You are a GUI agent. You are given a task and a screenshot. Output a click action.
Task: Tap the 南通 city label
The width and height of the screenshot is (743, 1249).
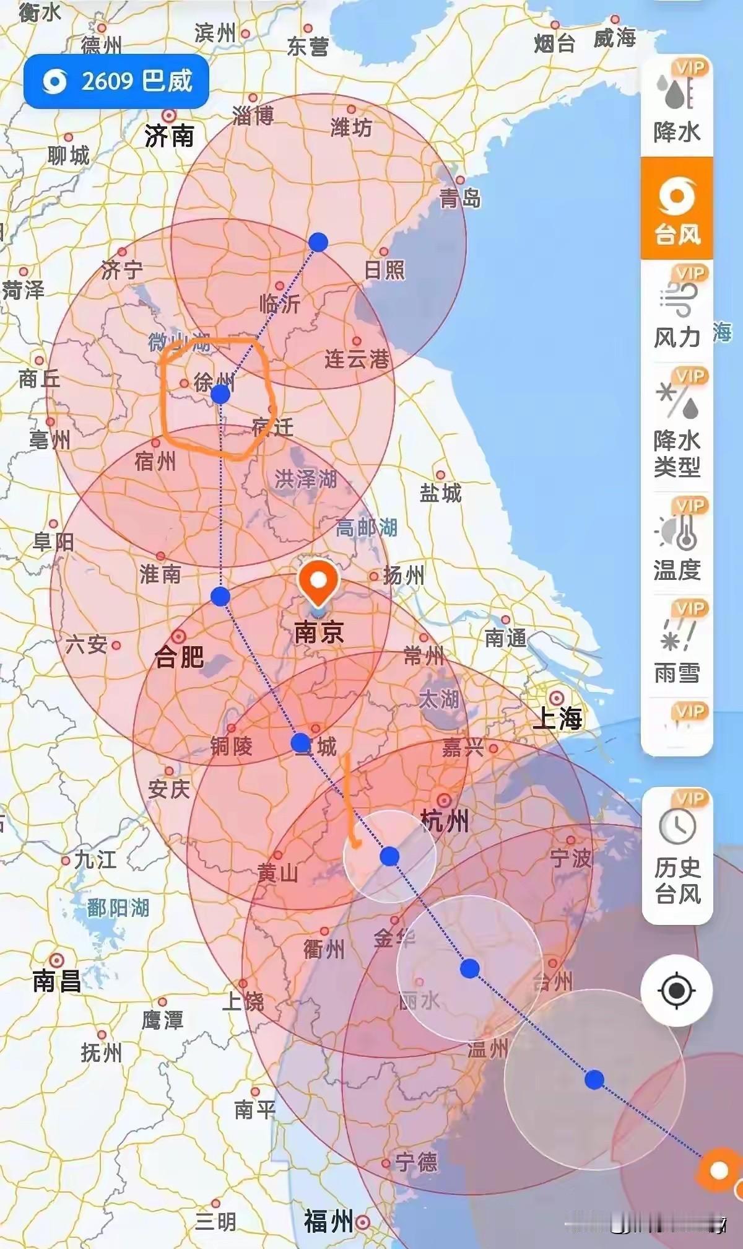point(505,638)
